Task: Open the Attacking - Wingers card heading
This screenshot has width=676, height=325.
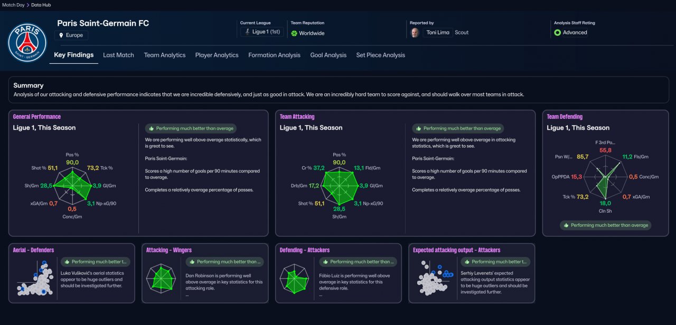Action: tap(169, 250)
